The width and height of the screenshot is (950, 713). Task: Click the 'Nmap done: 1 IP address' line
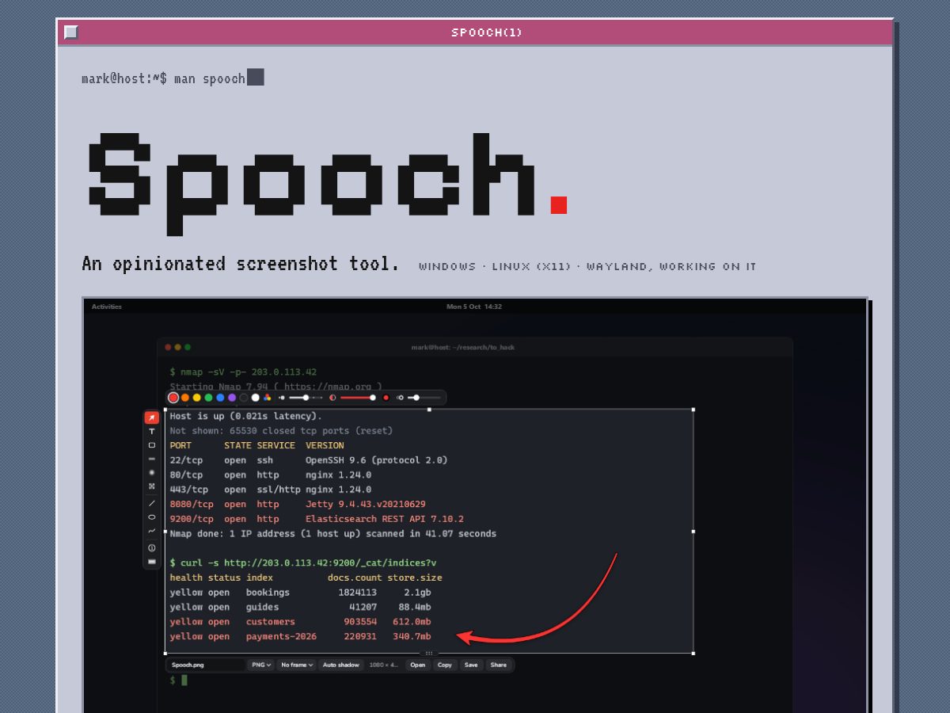333,534
